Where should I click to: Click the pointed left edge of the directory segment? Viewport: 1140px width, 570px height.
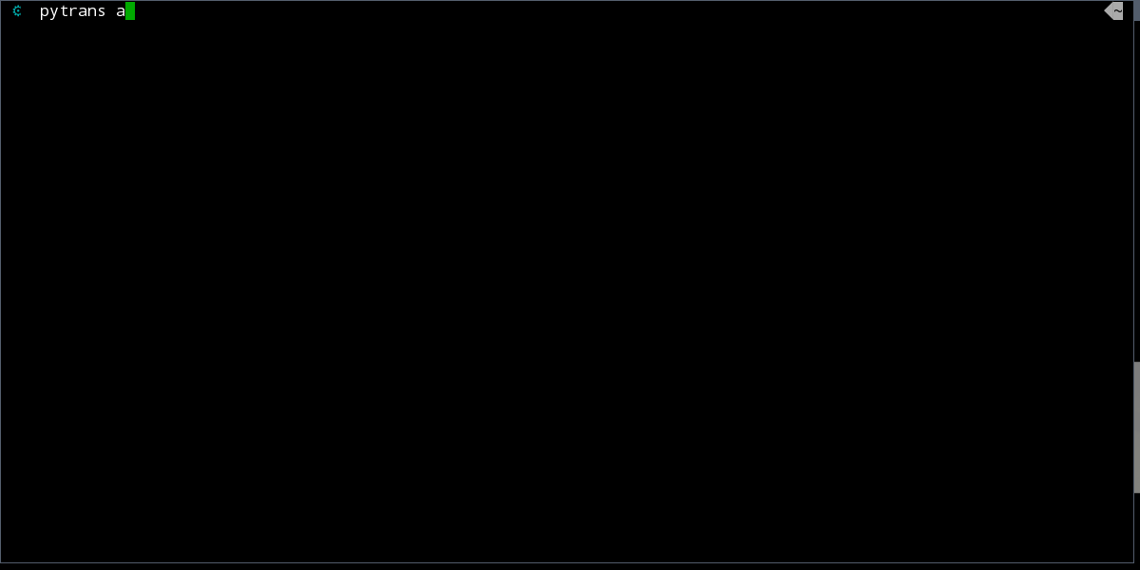coord(1108,11)
